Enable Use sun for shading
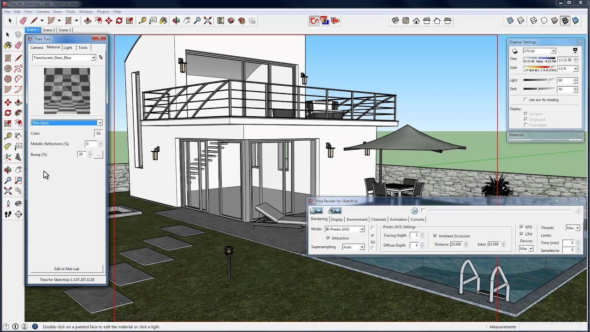Screen dimensions: 590x332 click(x=525, y=100)
